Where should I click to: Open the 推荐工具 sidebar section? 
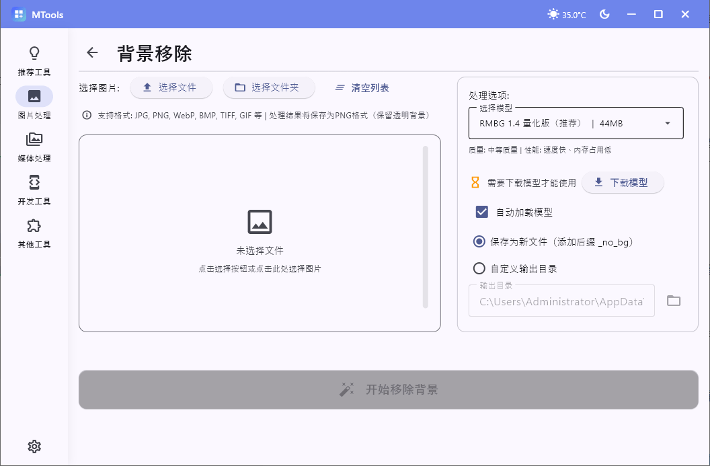pyautogui.click(x=34, y=59)
